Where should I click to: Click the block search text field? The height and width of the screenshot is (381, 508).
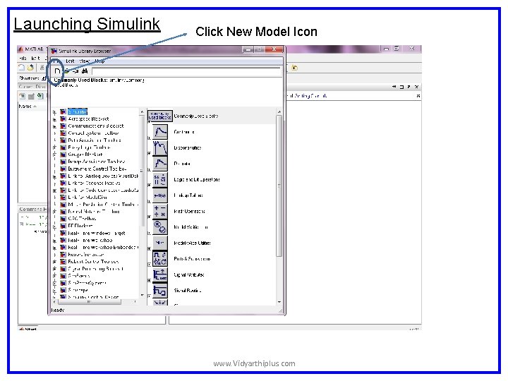pos(186,71)
